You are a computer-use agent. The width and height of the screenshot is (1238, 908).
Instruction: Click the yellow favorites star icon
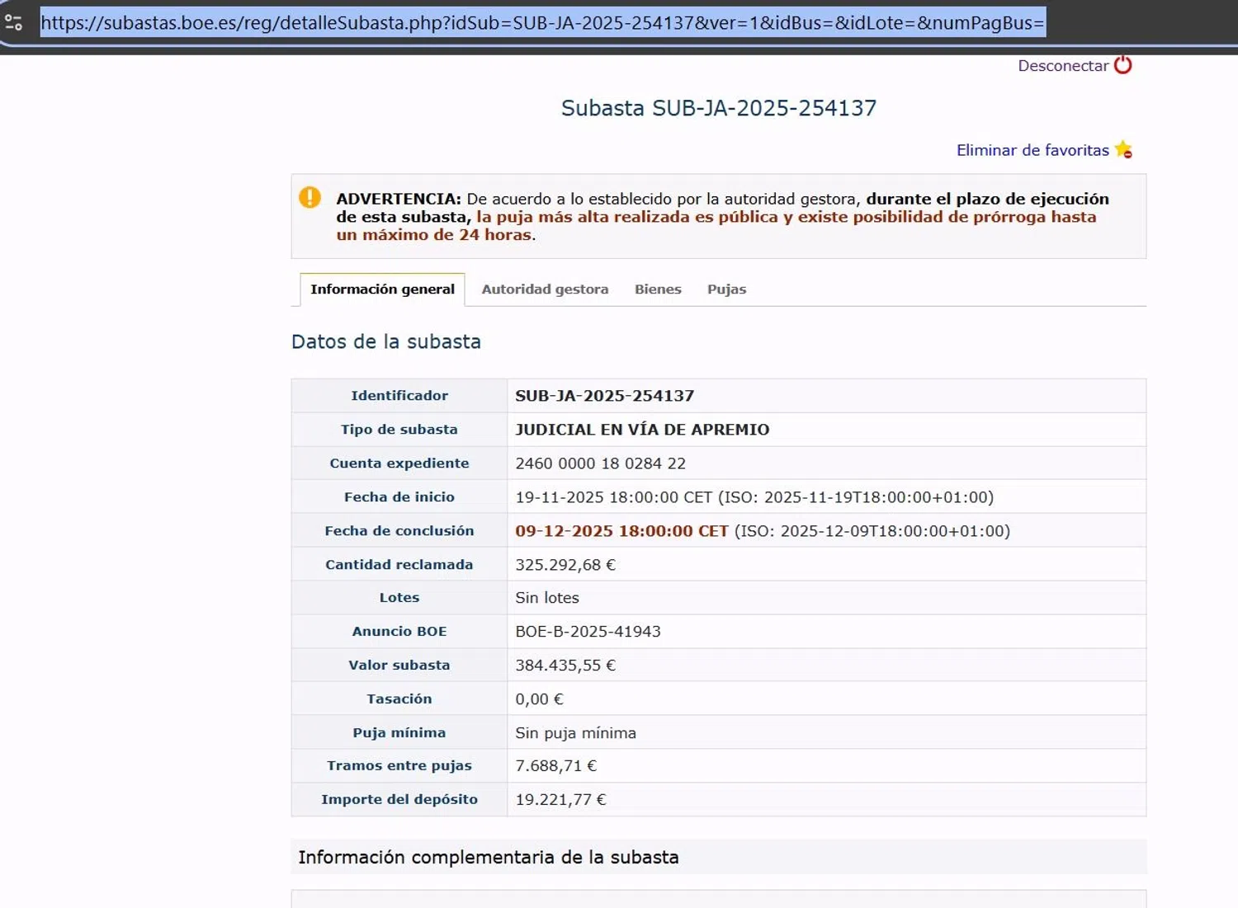[x=1123, y=149]
